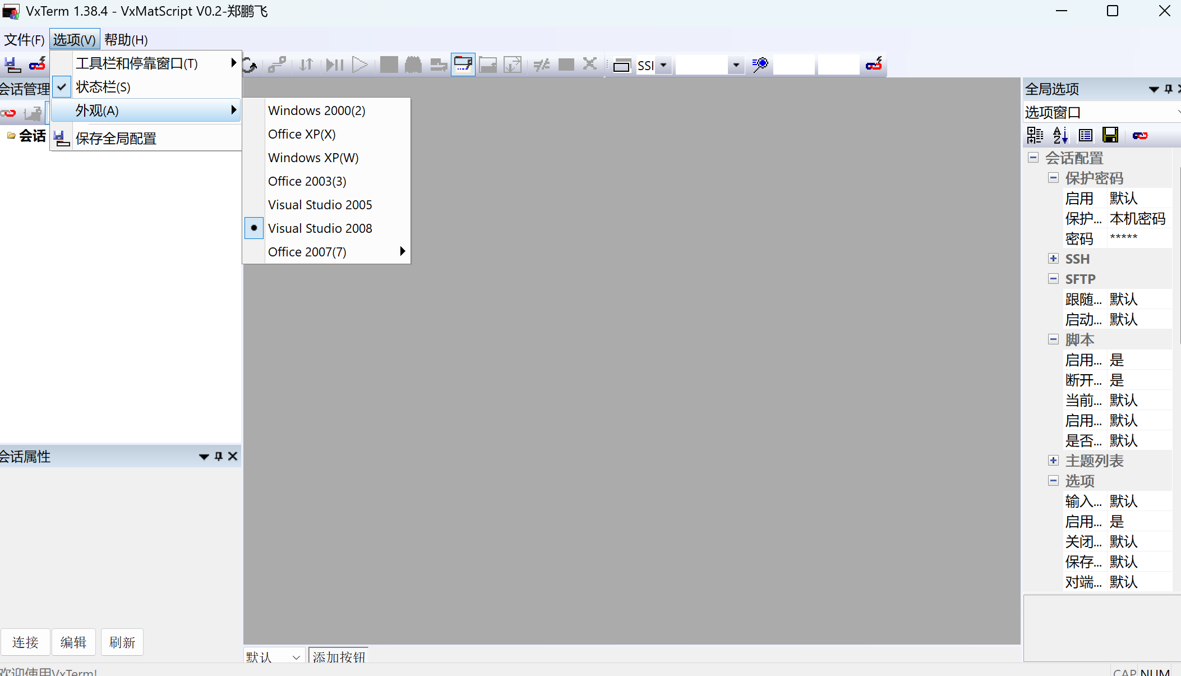
Task: Click 保存全局配置 menu entry
Action: [x=116, y=139]
